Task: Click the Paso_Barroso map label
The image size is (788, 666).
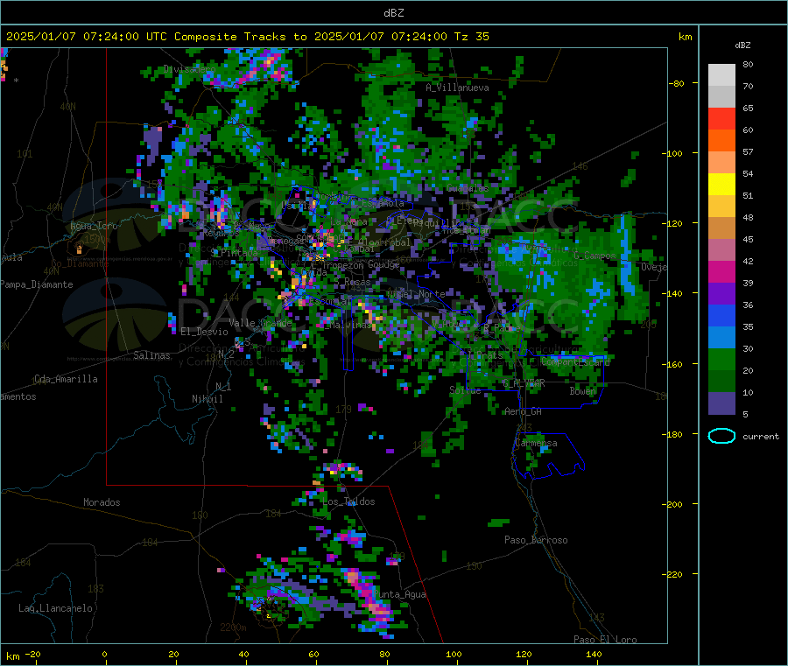Action: pos(536,541)
